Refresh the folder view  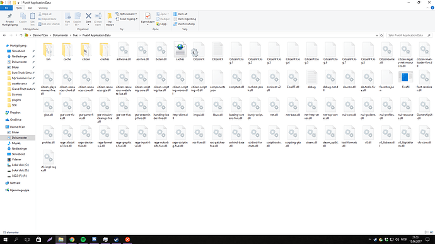click(x=381, y=35)
